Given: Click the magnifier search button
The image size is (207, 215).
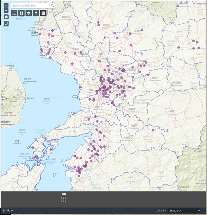Looking at the screenshot, I should [x=52, y=5].
